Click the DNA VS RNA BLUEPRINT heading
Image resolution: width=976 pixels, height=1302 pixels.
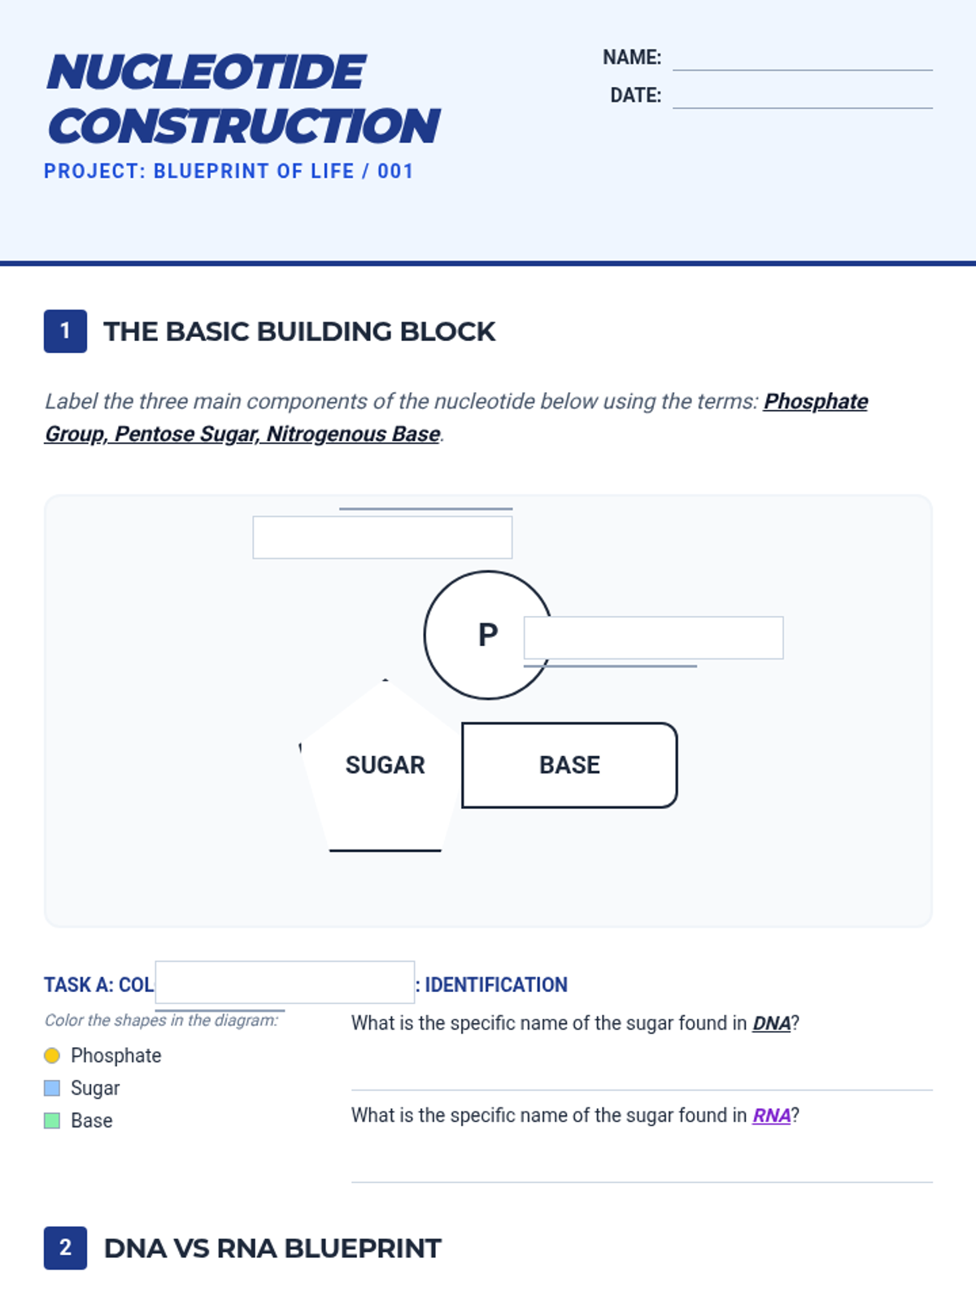click(272, 1248)
